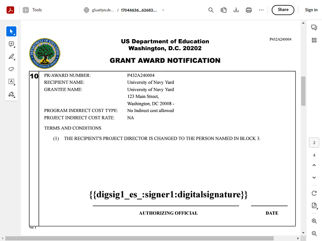The height and width of the screenshot is (241, 322).
Task: Select the add comment tool
Action: click(x=11, y=44)
